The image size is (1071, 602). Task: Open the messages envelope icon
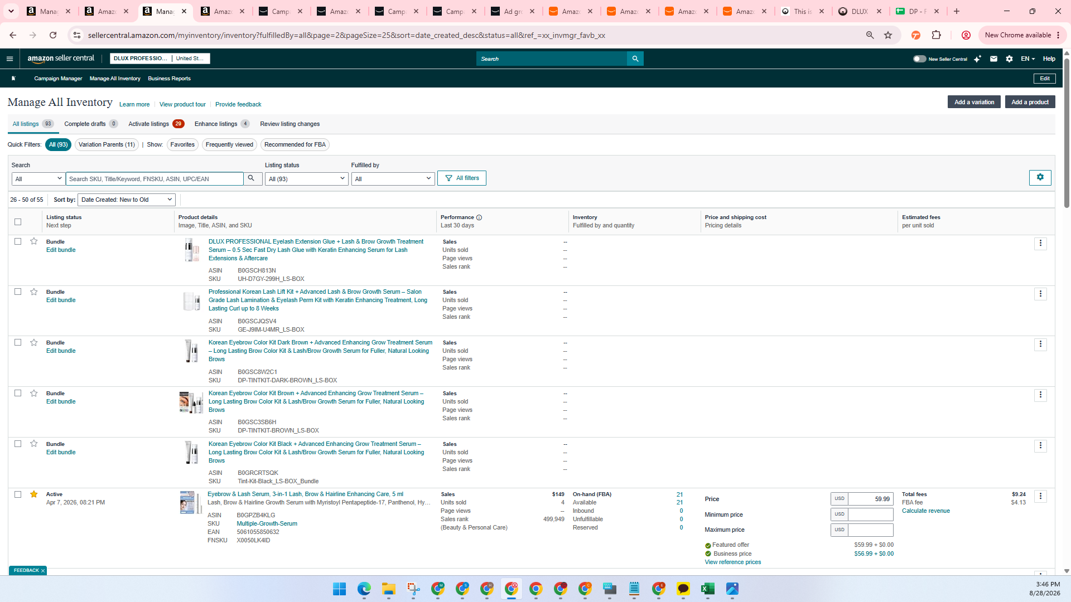(993, 59)
